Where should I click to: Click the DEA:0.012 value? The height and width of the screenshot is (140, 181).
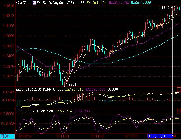click(74, 90)
